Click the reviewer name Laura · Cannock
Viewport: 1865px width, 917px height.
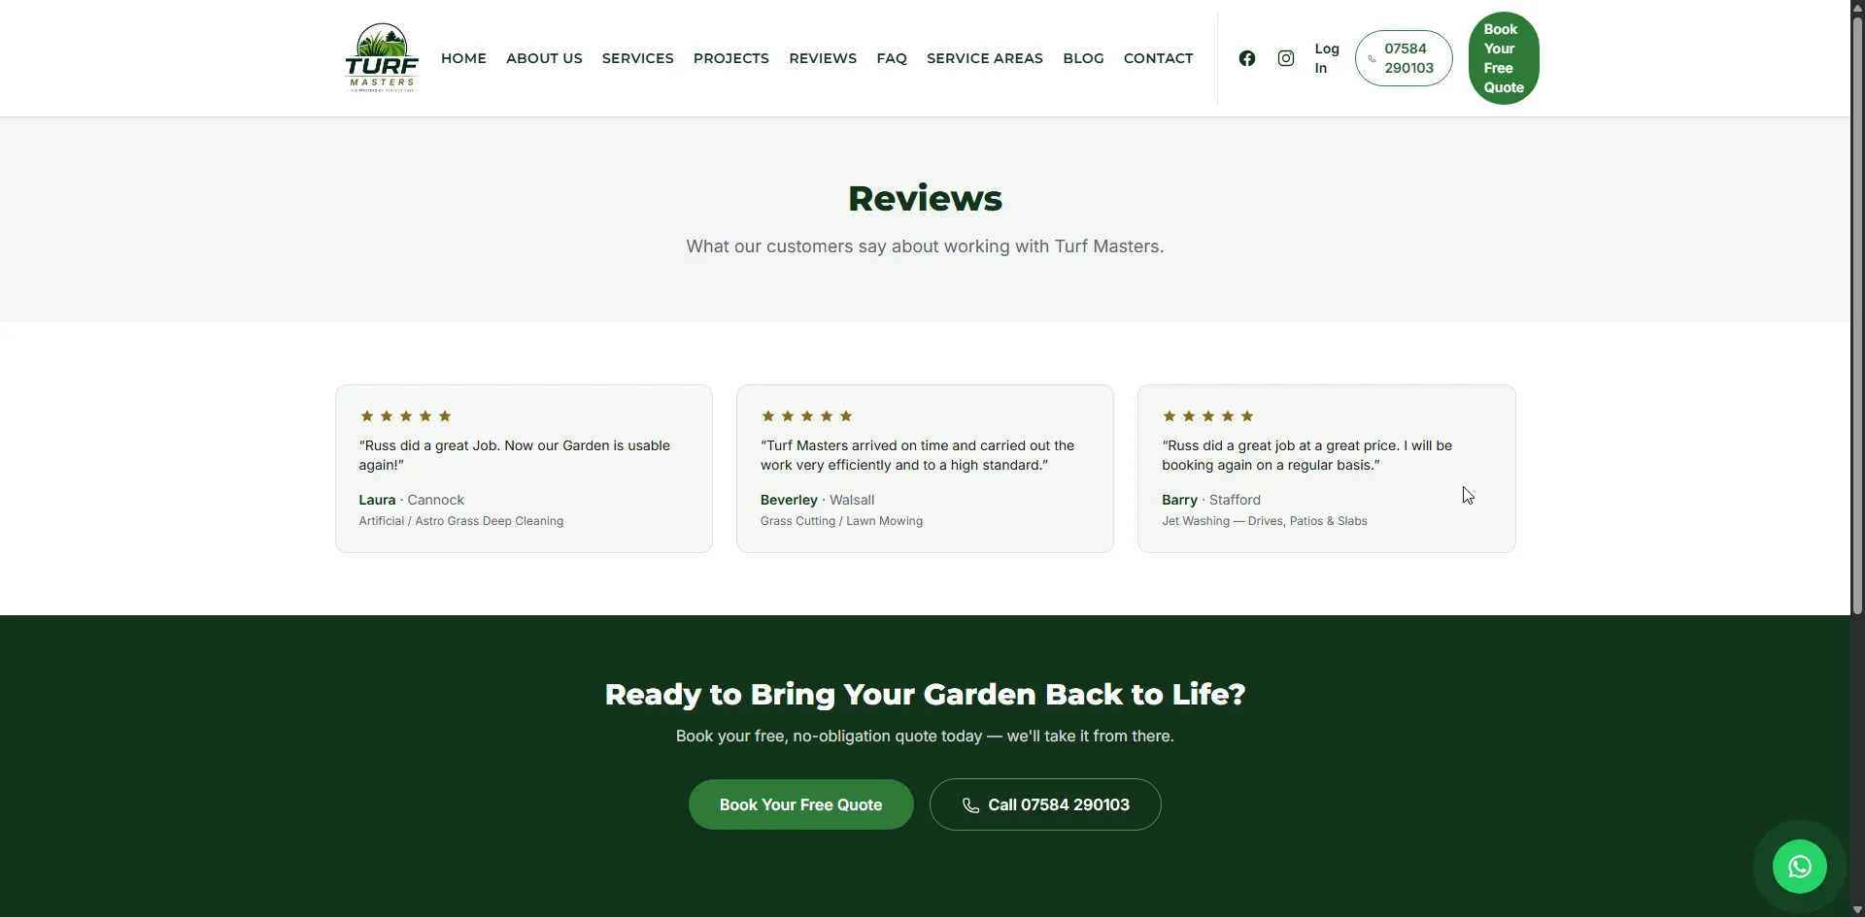click(x=412, y=500)
